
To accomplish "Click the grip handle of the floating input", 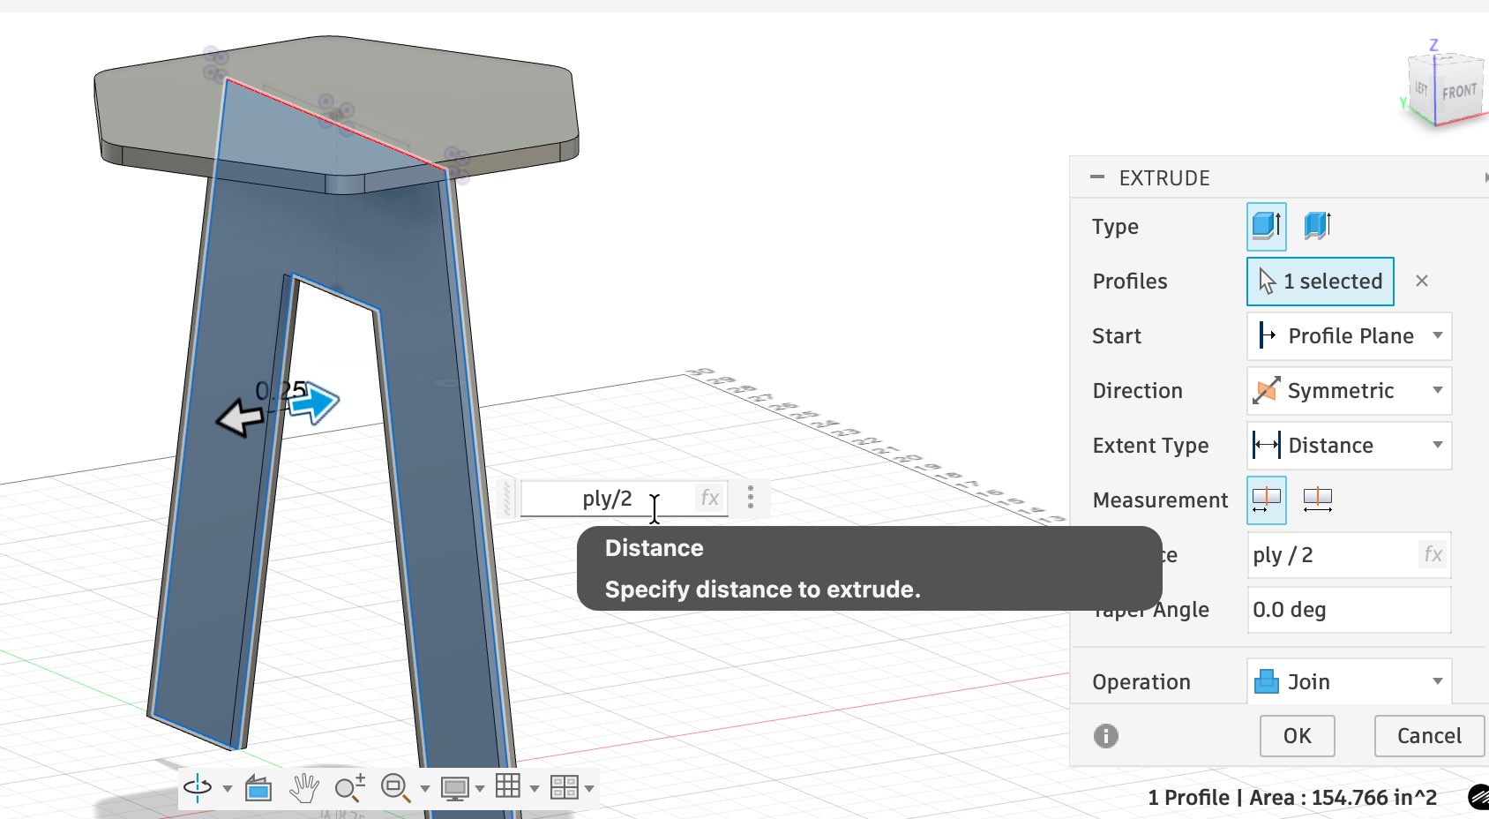I will point(507,498).
